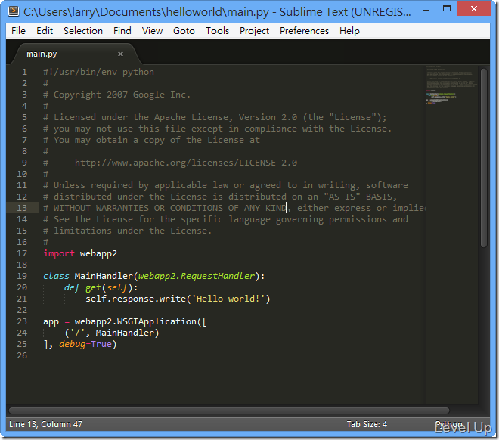499x440 pixels.
Task: Click 'Unless required by applicable law' comment
Action: [141, 185]
